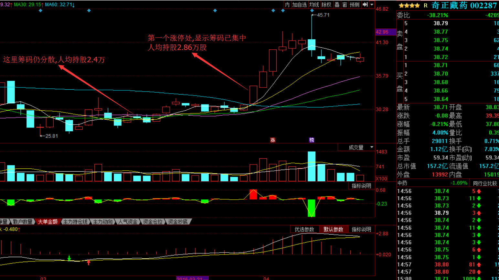Switch to the 主力持仓线 tab
499x280 pixels.
point(75,222)
